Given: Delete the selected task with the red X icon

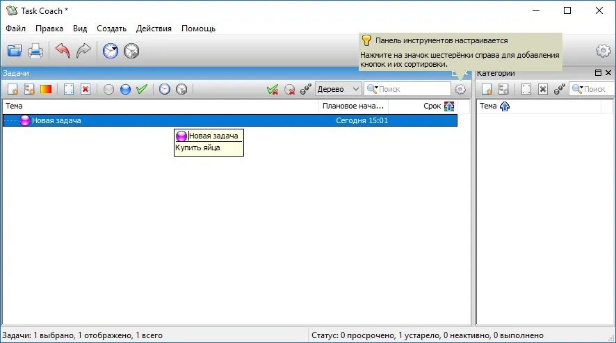Looking at the screenshot, I should coord(86,89).
